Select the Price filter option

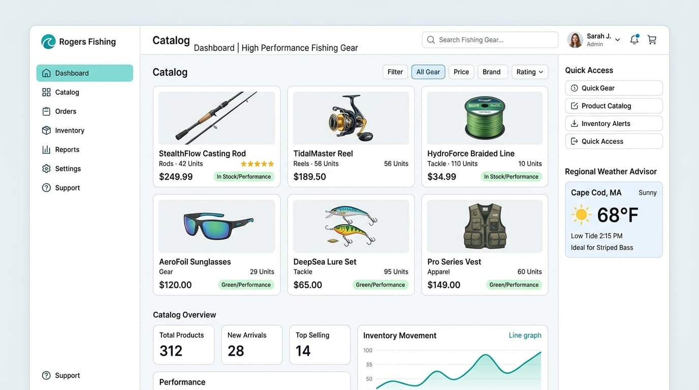tap(461, 72)
